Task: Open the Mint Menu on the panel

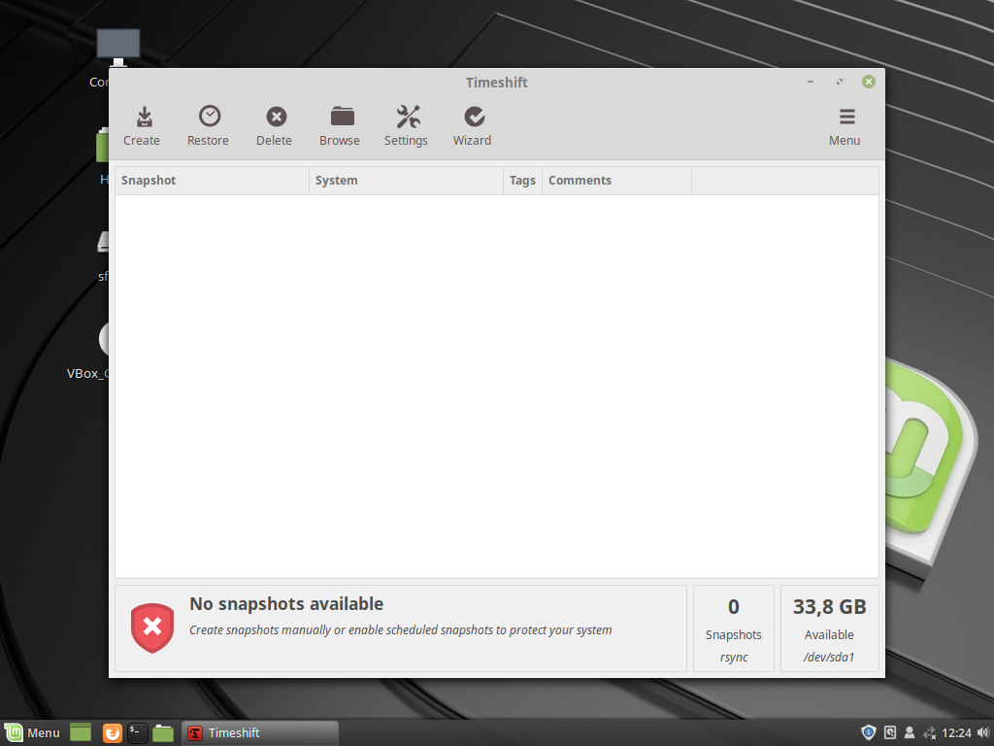Action: coord(32,732)
